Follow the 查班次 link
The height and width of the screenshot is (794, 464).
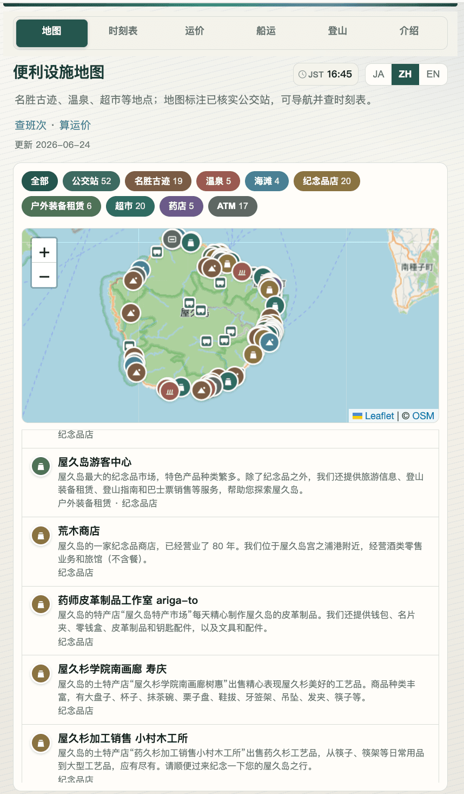pyautogui.click(x=30, y=125)
